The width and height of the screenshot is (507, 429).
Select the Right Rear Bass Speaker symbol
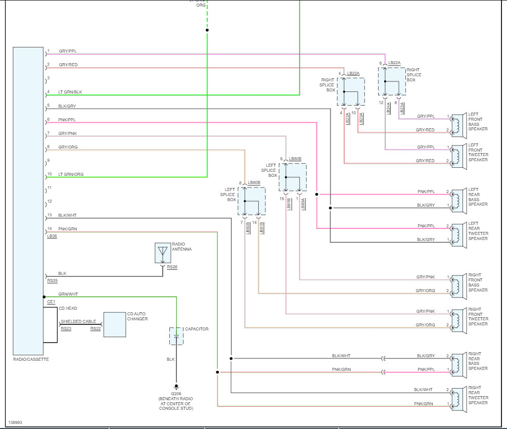(459, 365)
